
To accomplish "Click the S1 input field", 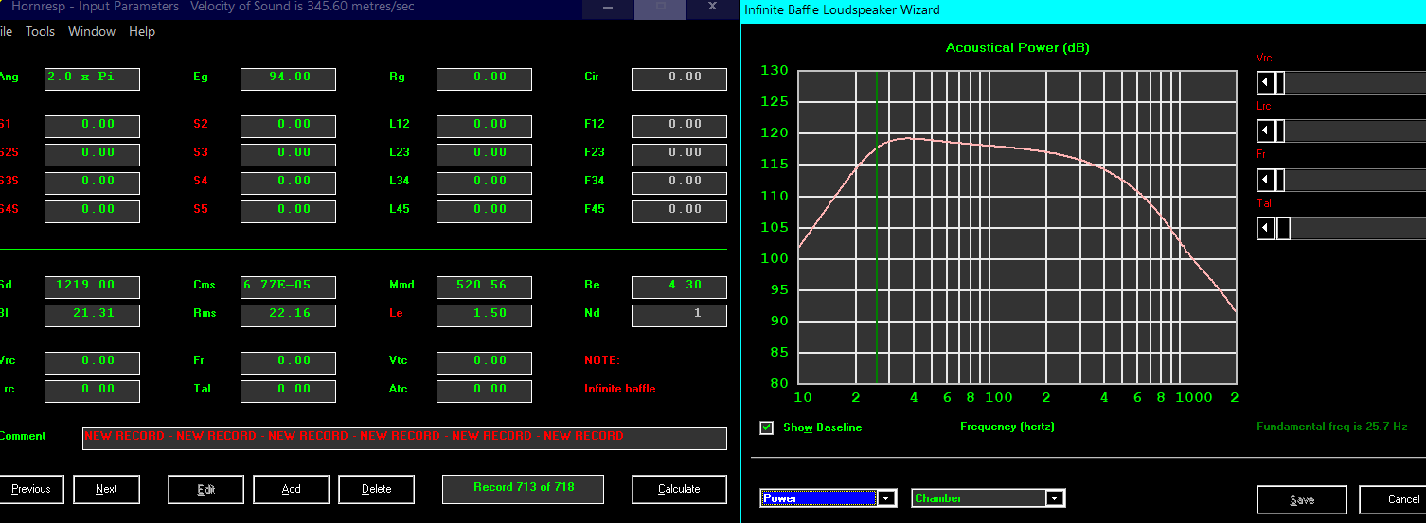I will click(x=92, y=126).
